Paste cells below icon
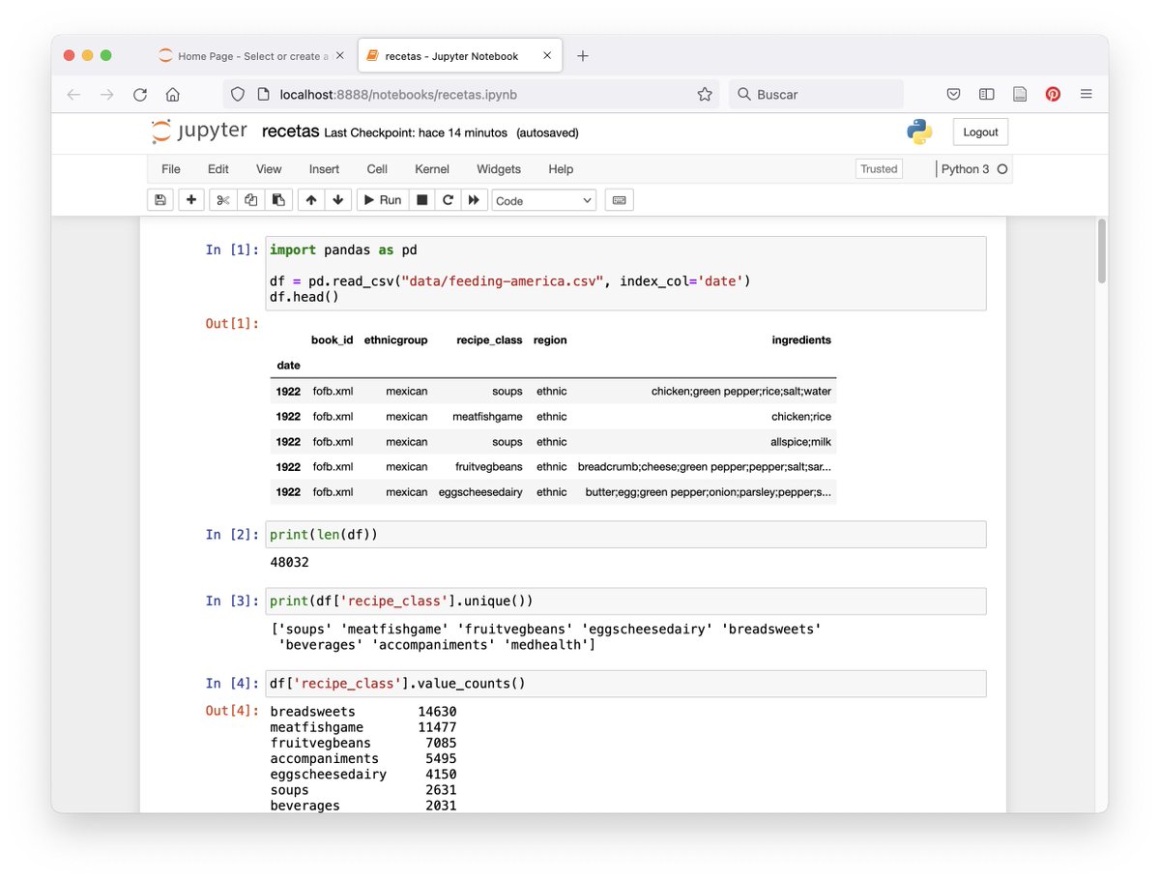This screenshot has height=881, width=1160. 278,200
